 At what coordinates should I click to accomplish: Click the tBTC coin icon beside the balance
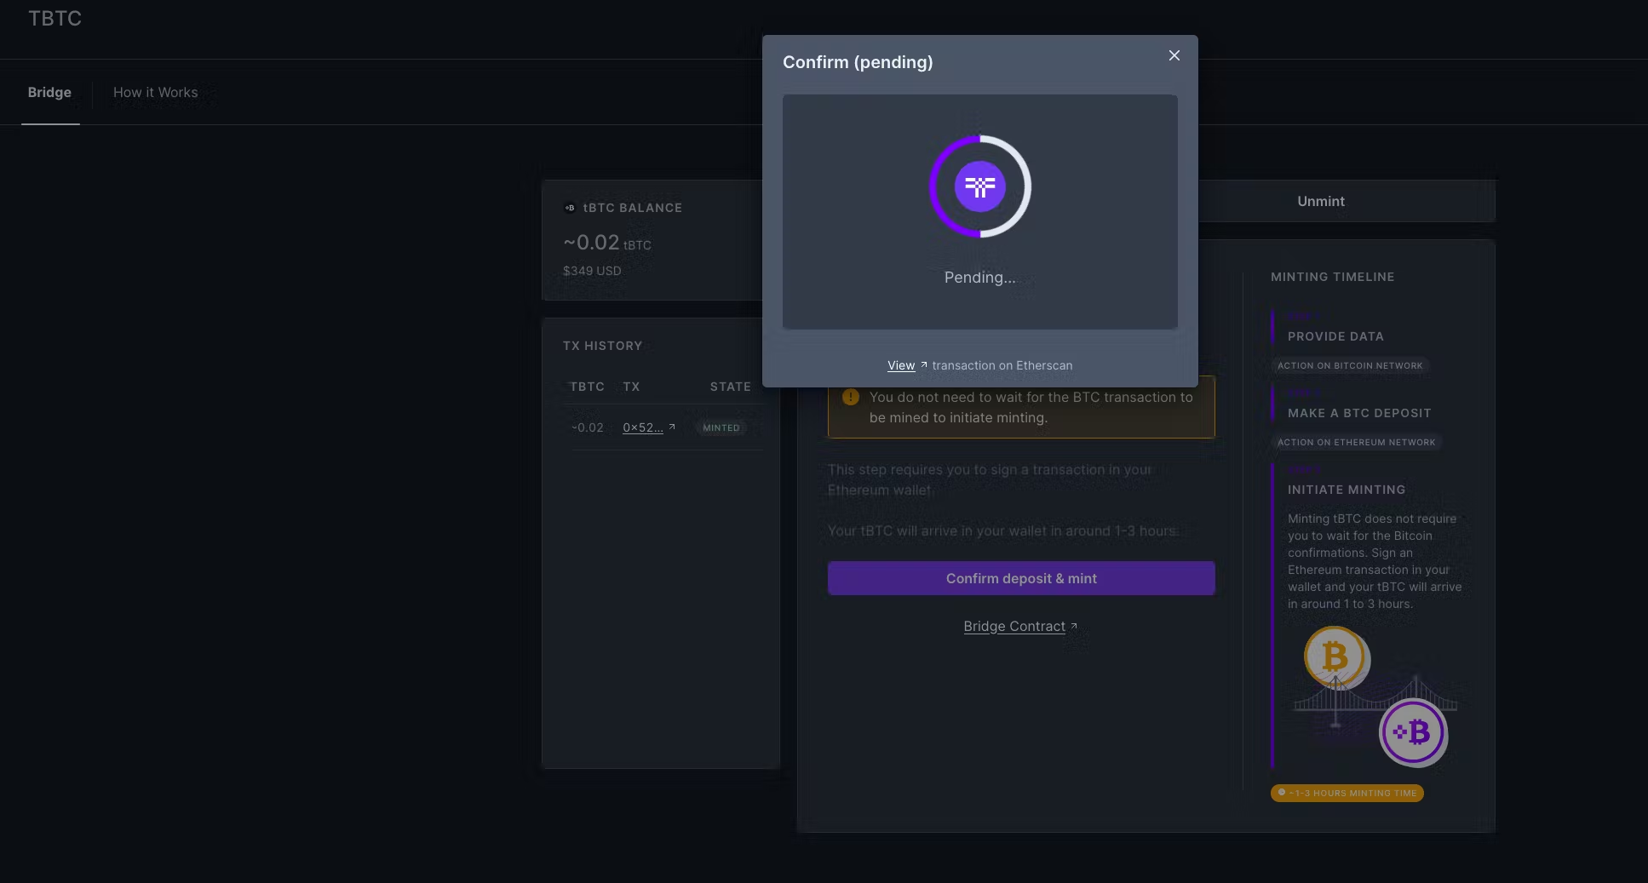[x=570, y=207]
